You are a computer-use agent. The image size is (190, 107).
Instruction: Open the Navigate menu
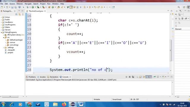click(28, 4)
